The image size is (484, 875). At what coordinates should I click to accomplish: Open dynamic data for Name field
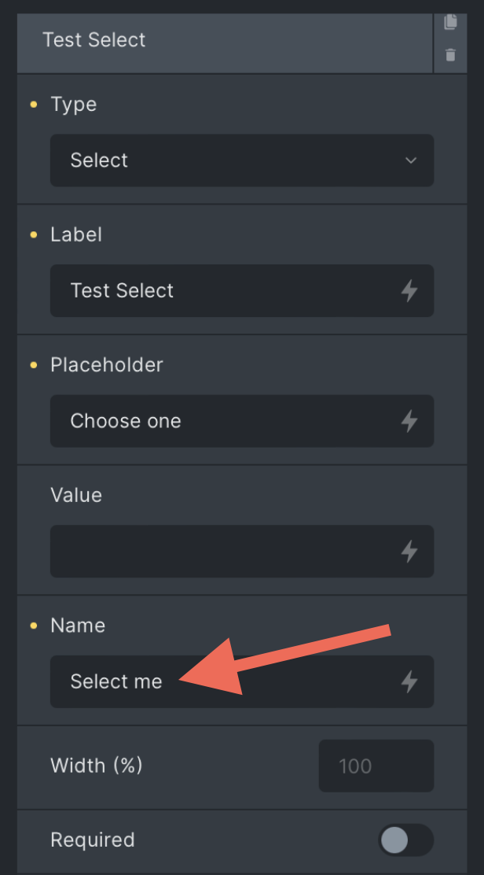point(409,681)
